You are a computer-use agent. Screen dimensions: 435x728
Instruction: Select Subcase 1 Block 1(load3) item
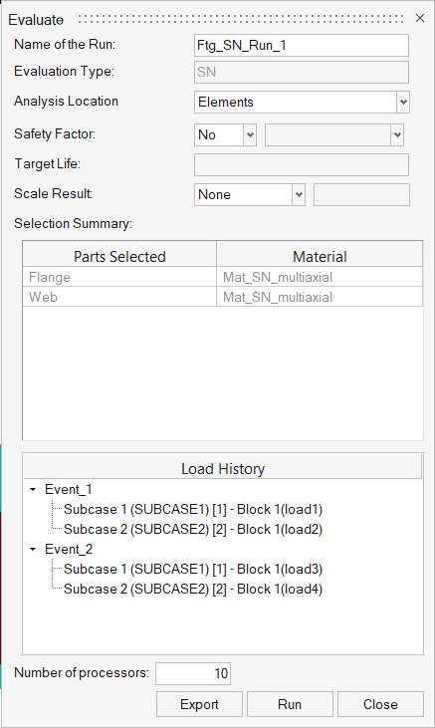193,570
